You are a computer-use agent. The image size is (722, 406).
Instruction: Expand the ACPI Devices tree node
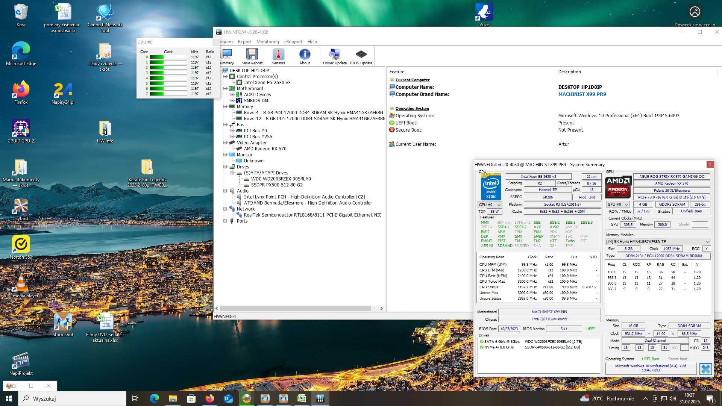232,94
